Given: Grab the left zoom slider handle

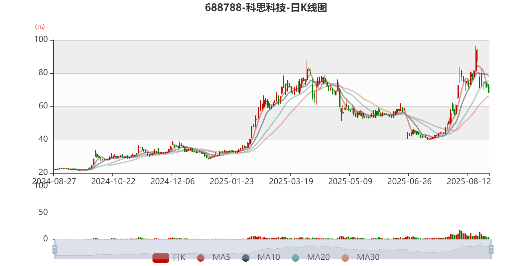Looking at the screenshot, I should (55, 249).
